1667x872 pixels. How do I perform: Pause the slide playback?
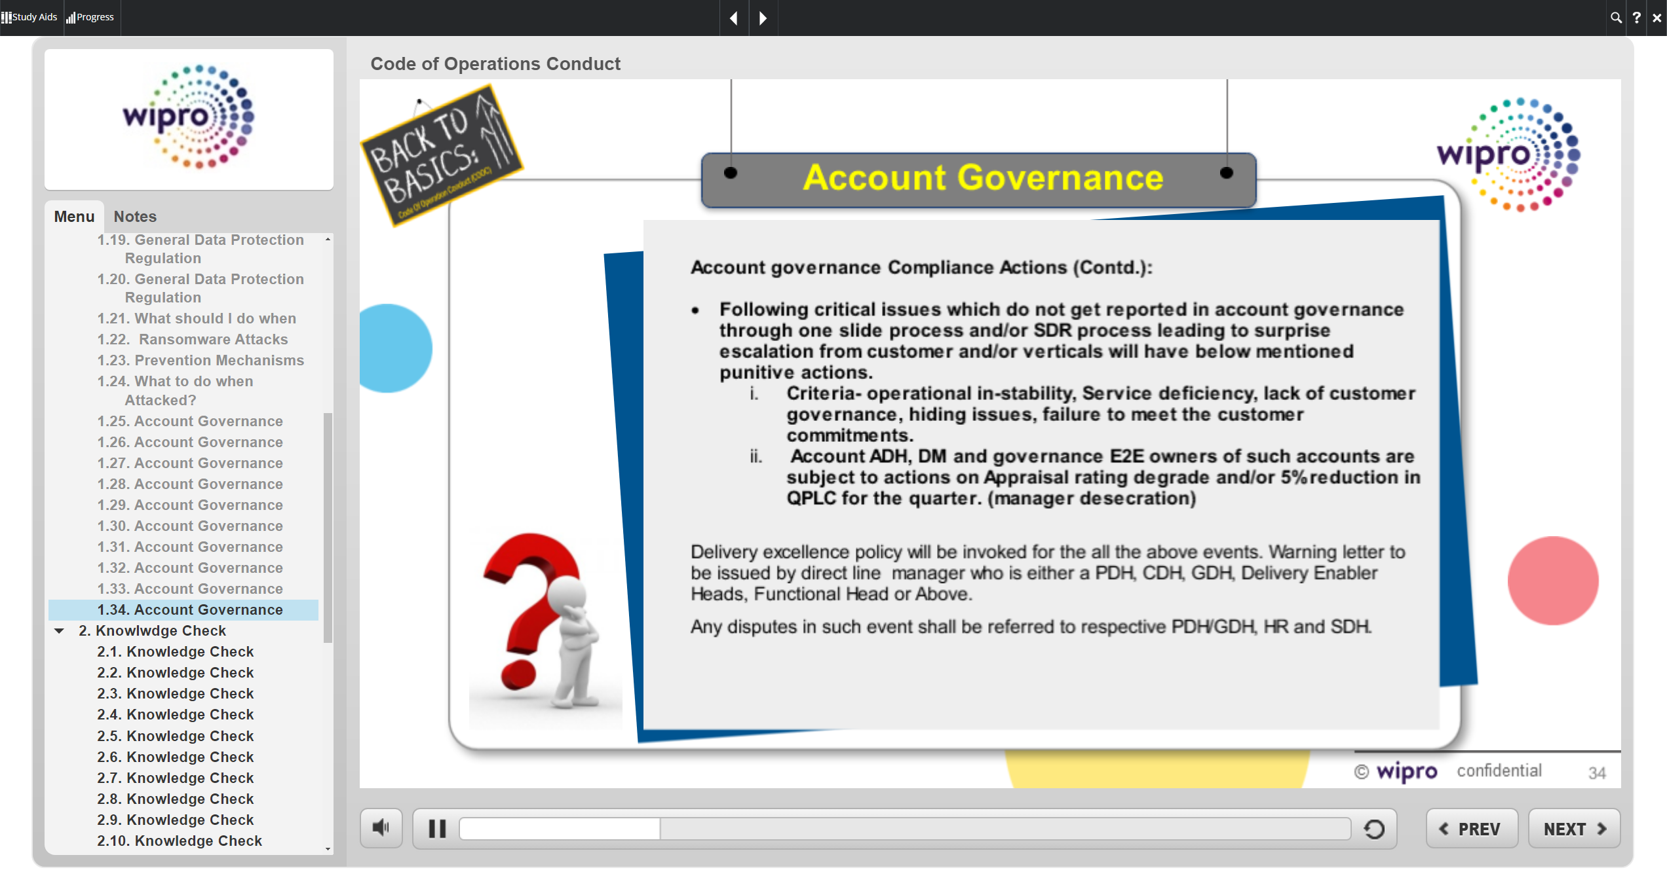pyautogui.click(x=437, y=829)
